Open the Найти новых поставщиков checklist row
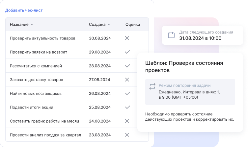Viewport: 248px width, 147px height. click(36, 93)
